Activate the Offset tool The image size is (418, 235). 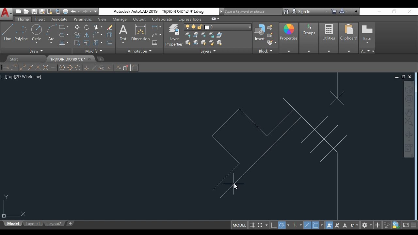pyautogui.click(x=109, y=43)
